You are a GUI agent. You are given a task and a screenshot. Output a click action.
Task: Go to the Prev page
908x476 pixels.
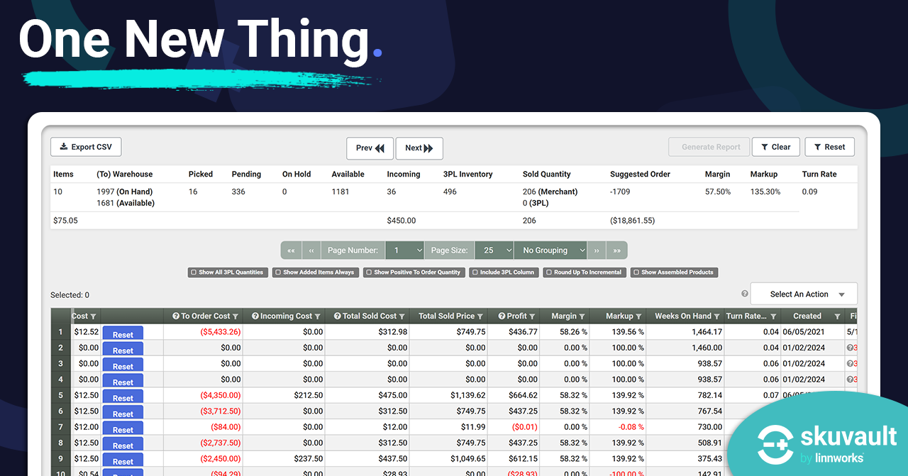pyautogui.click(x=370, y=148)
